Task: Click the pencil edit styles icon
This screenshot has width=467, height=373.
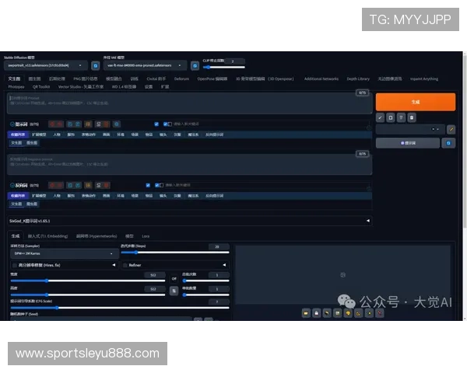Action: [451, 129]
